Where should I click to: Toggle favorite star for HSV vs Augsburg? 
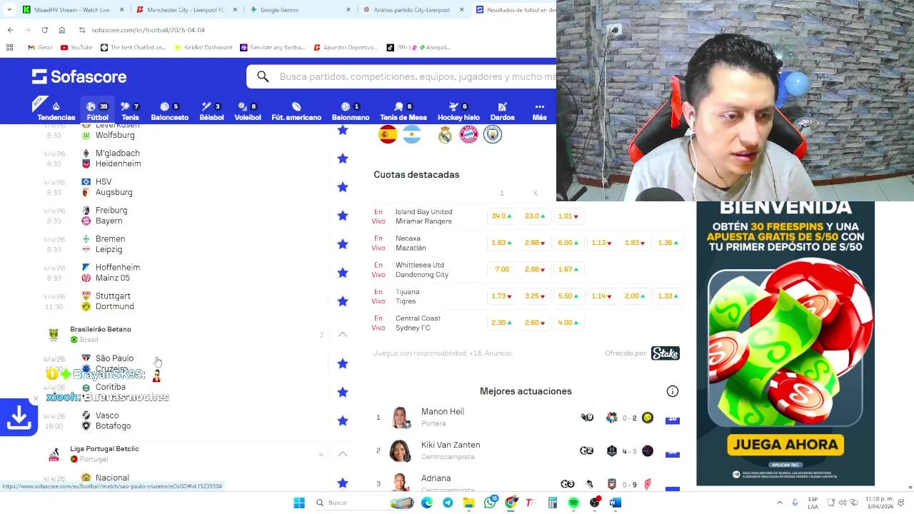[x=343, y=187]
